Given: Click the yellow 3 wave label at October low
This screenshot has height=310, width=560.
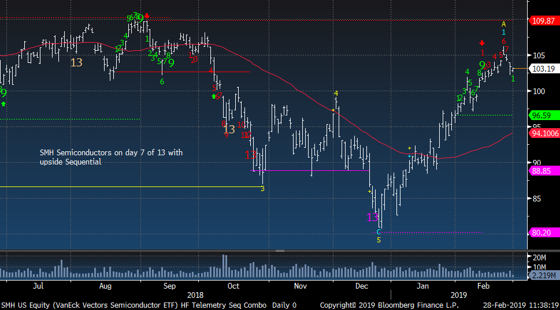Looking at the screenshot, I should [x=262, y=189].
